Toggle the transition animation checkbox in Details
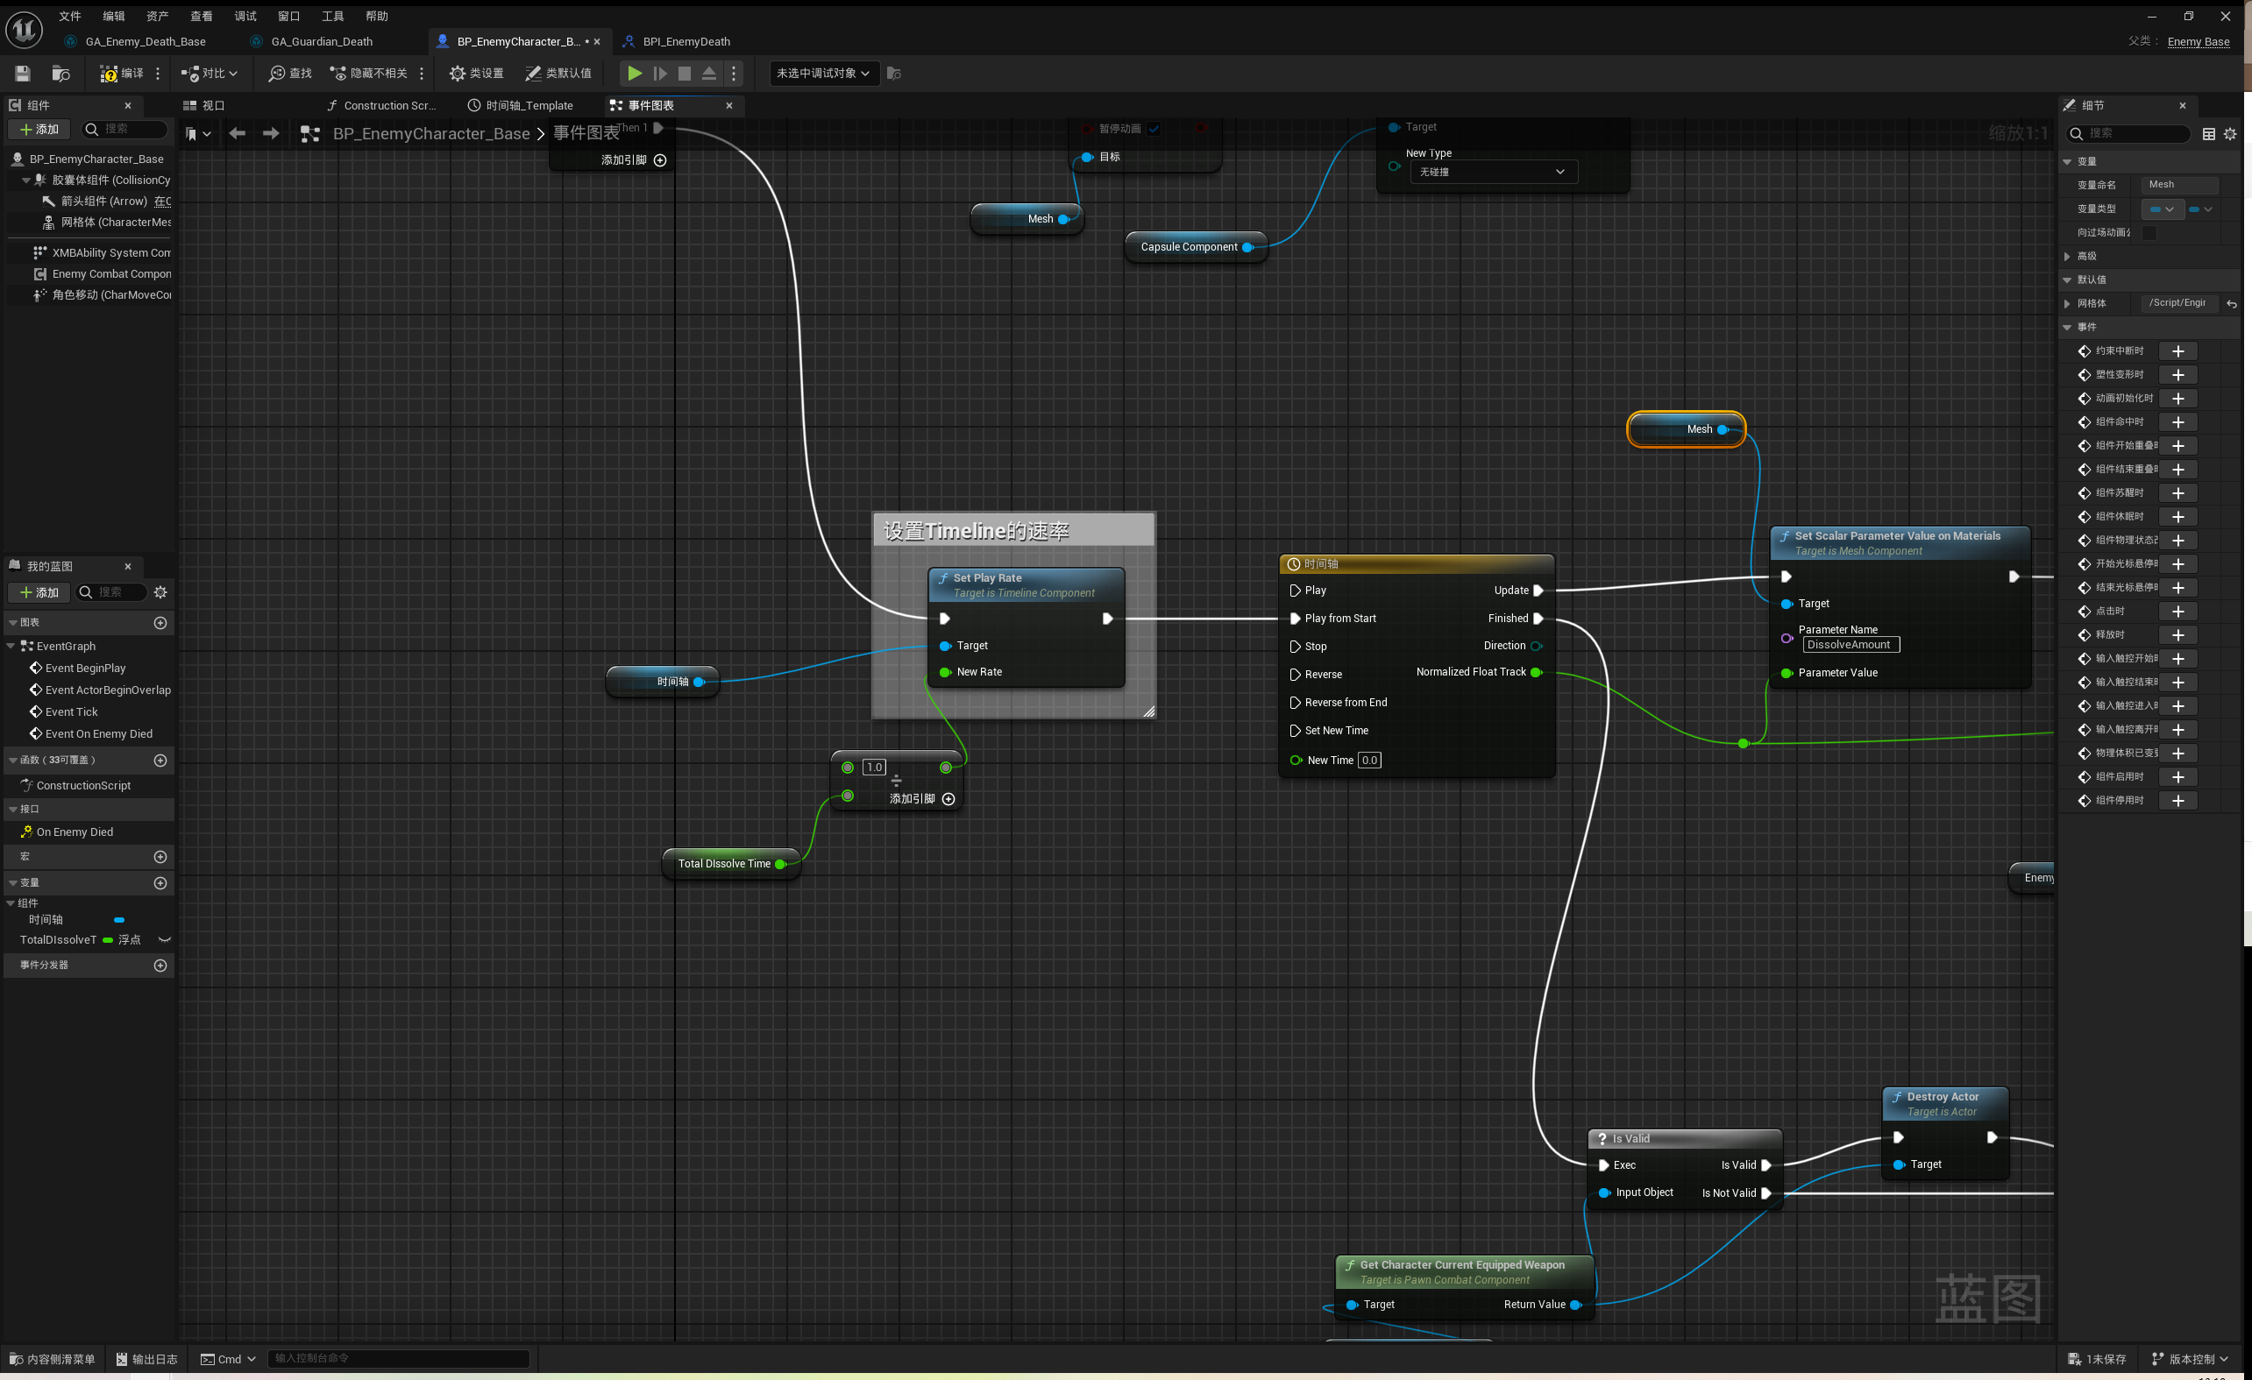Image resolution: width=2252 pixels, height=1380 pixels. point(2149,233)
